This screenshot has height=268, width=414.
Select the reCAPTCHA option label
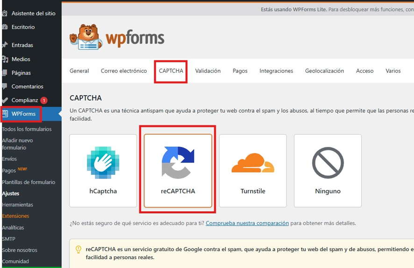tap(178, 191)
